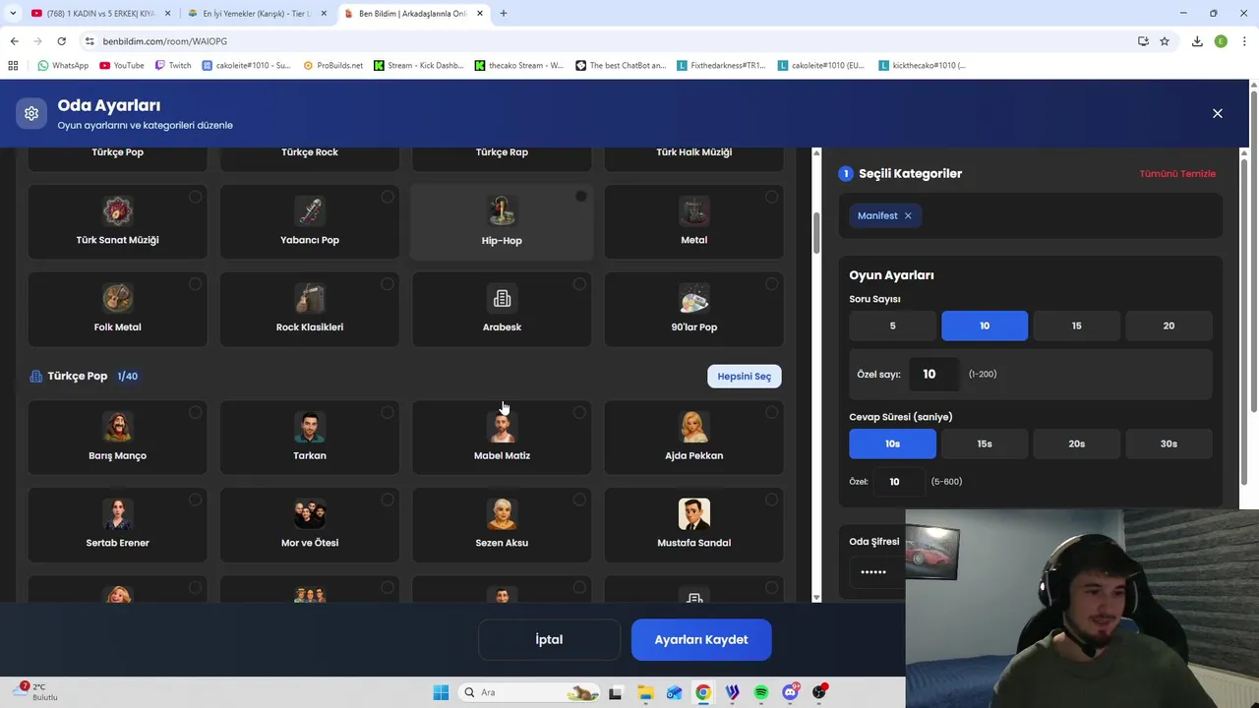
Task: Pick the Mustafa Sandal avatar
Action: tap(694, 513)
